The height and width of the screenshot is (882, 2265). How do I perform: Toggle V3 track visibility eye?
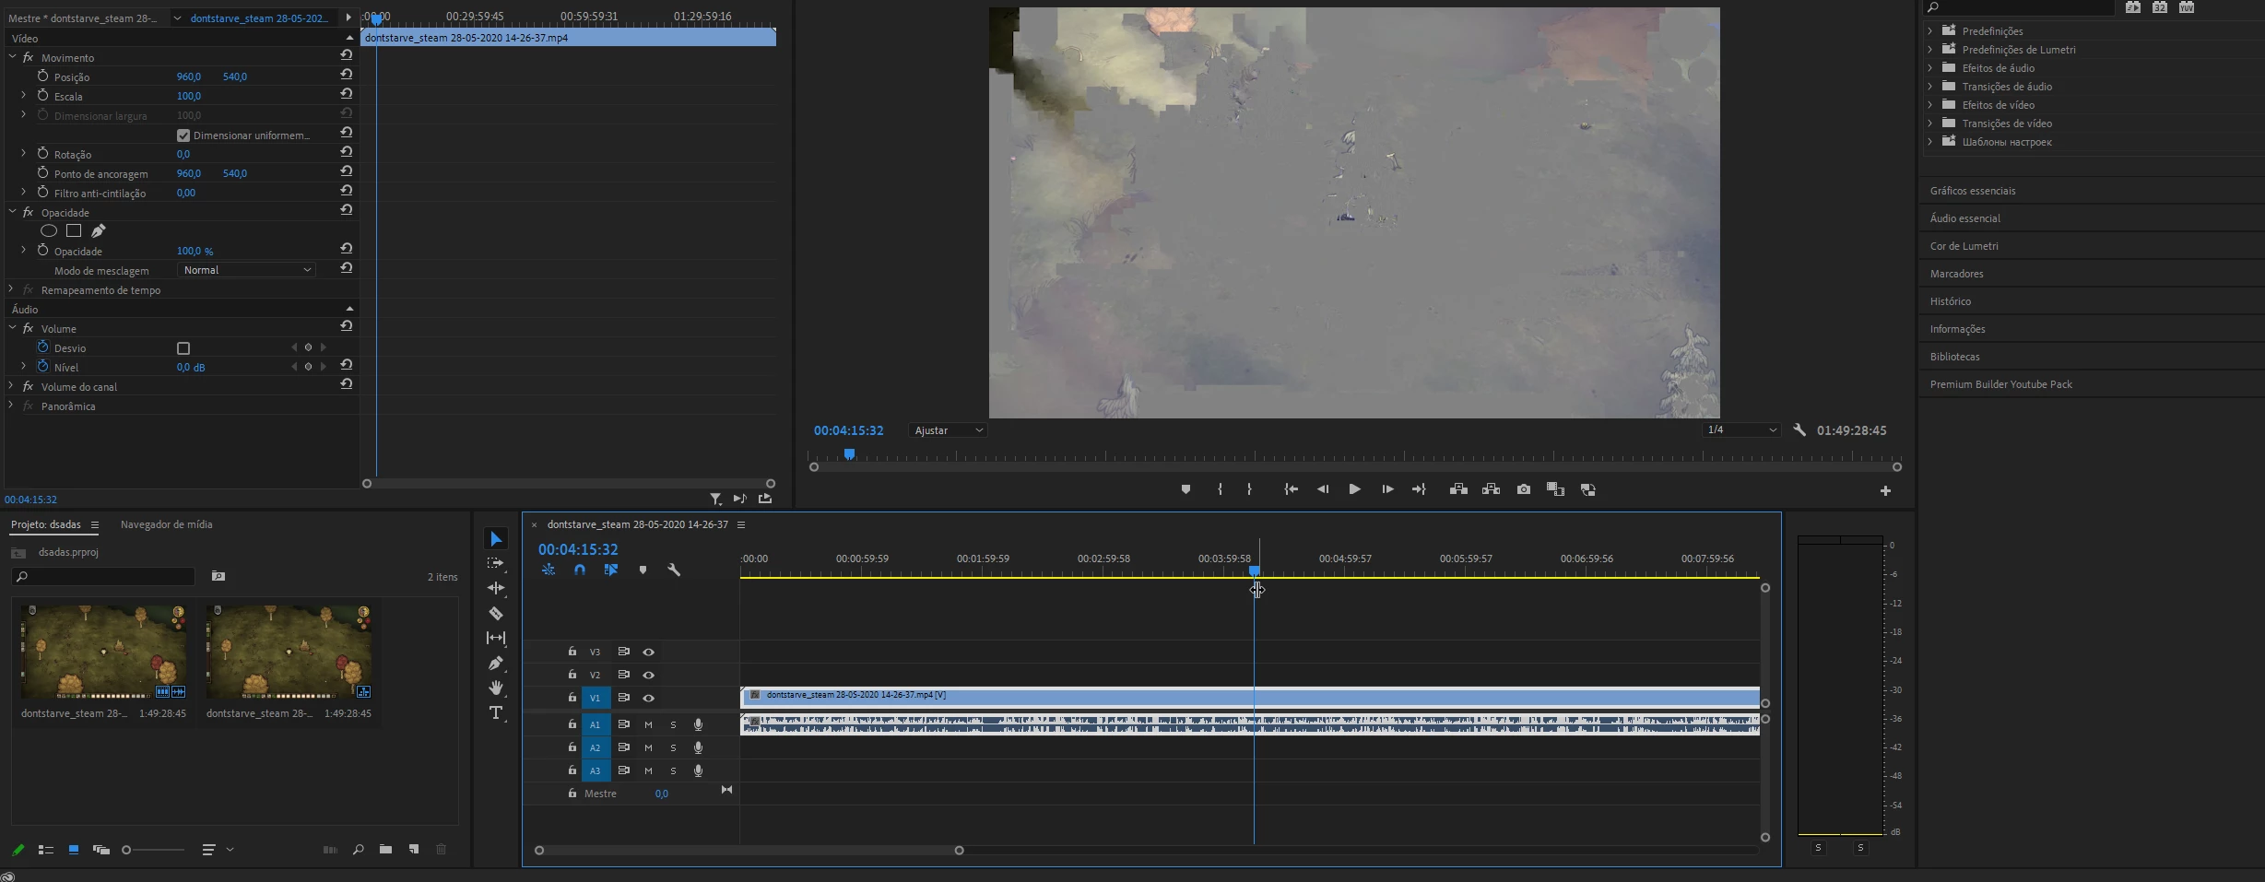[x=649, y=652]
